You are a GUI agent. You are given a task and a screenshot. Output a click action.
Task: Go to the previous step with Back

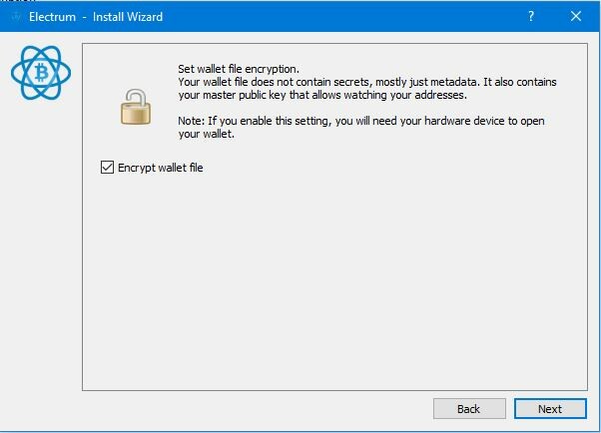pyautogui.click(x=469, y=409)
